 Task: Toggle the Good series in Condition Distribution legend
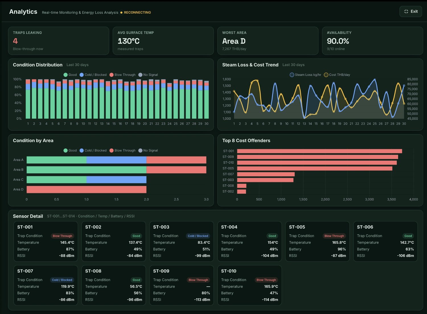point(70,75)
